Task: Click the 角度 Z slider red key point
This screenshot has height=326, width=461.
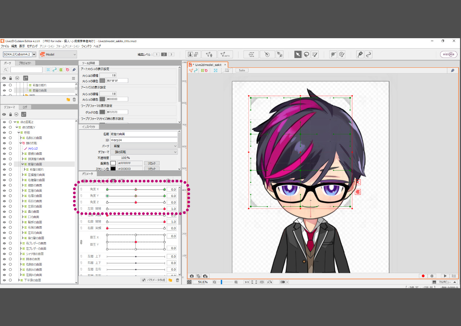Action: point(136,202)
